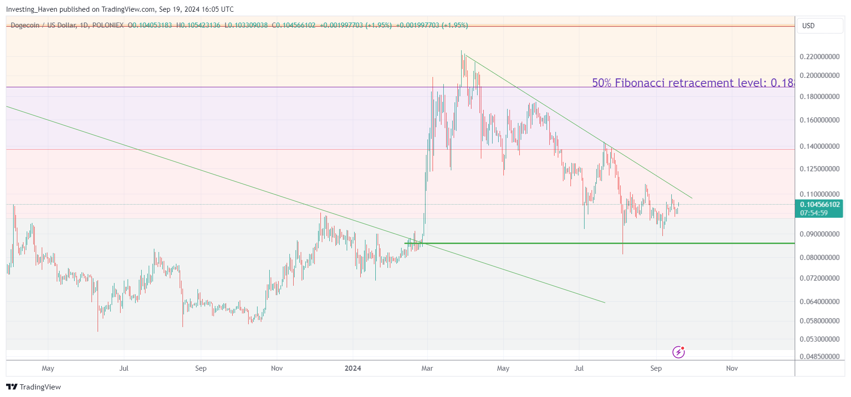Click the current price label 0.104566102
Screen dimensions: 851x397
click(820, 205)
